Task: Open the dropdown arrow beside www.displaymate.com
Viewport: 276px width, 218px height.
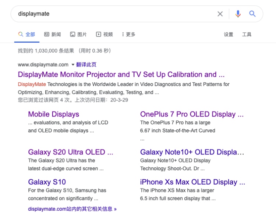Action: 73,65
